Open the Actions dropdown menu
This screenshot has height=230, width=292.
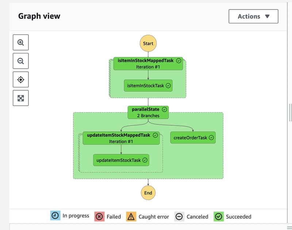click(x=253, y=16)
